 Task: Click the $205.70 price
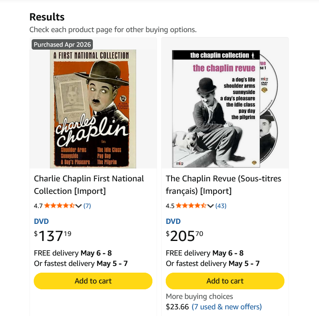coord(184,236)
